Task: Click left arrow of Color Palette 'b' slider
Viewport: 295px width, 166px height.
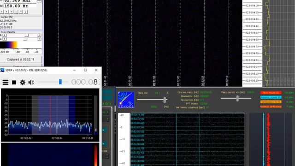Action: [5, 35]
